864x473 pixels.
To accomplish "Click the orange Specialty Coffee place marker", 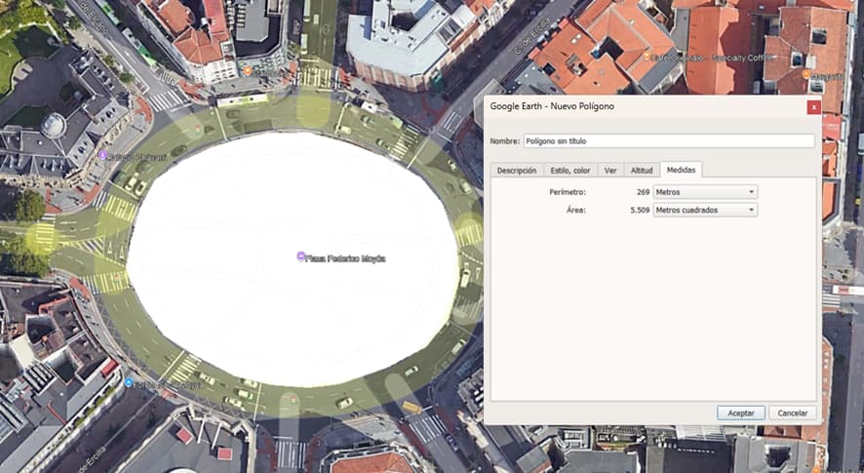I will coord(647,58).
